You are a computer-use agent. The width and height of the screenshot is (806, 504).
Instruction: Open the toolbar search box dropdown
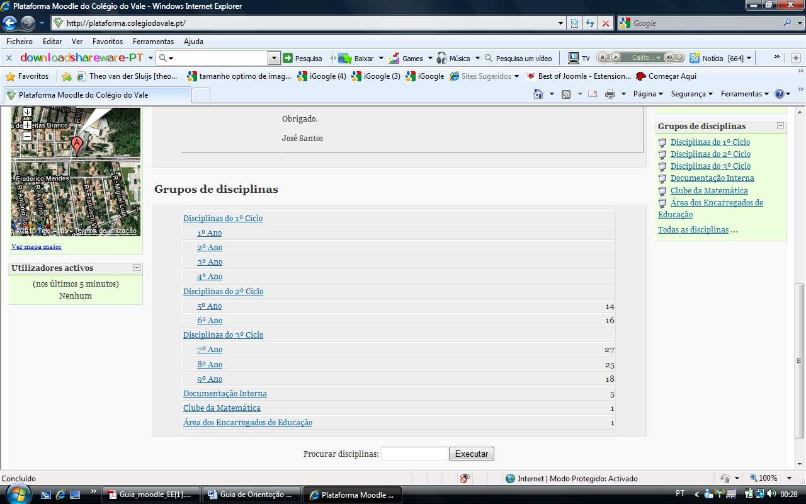[274, 58]
